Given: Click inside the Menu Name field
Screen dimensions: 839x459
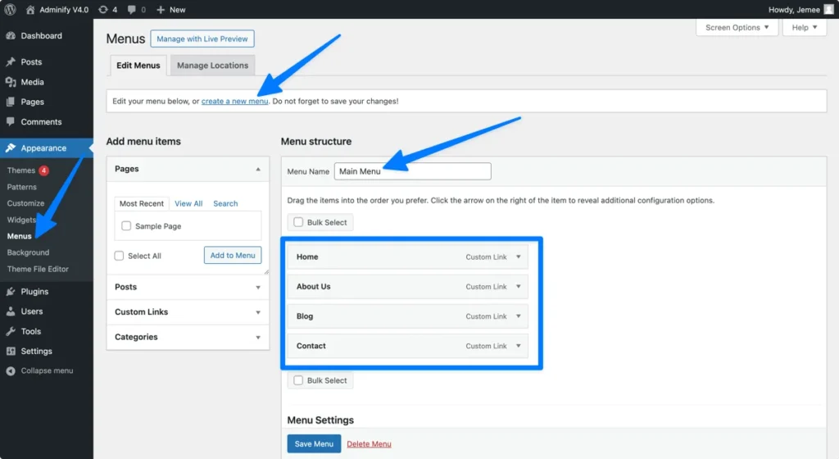Looking at the screenshot, I should click(x=413, y=171).
